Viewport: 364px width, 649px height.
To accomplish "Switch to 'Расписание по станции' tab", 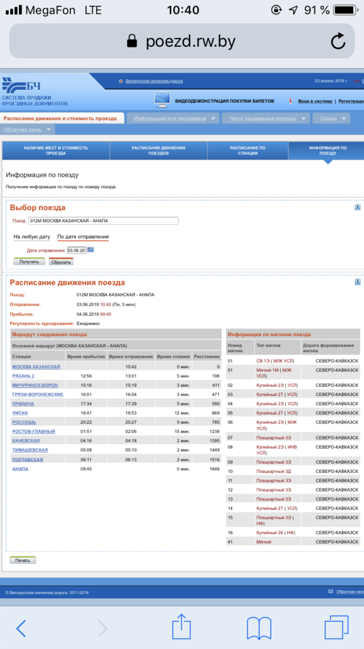I will coord(248,151).
